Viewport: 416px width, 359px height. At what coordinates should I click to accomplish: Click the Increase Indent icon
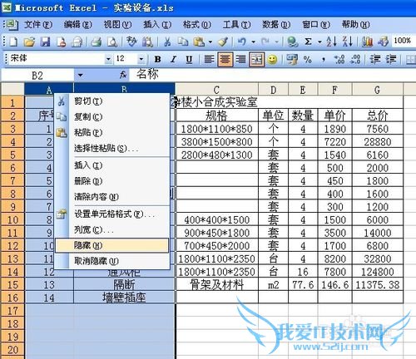(391, 59)
